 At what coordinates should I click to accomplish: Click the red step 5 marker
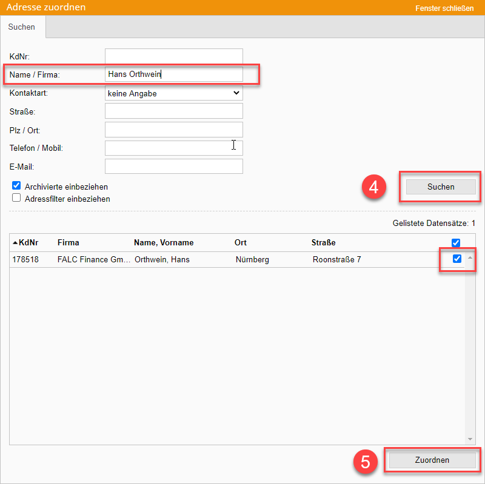pos(366,461)
